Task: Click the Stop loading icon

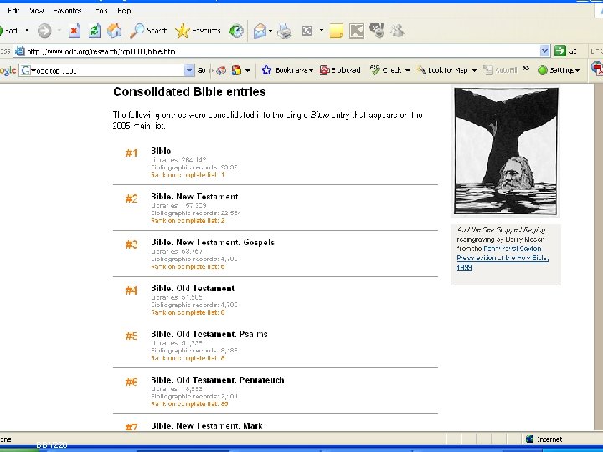Action: coord(75,31)
